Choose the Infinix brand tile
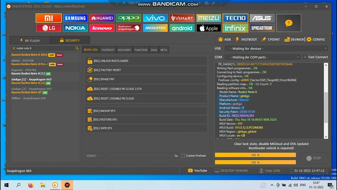The height and width of the screenshot is (190, 337). tap(235, 28)
